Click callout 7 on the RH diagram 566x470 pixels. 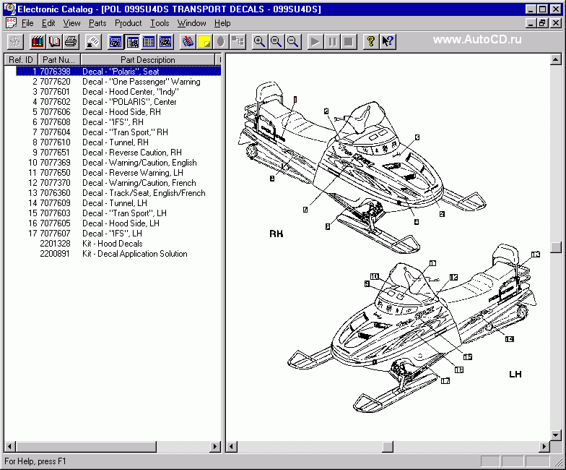point(305,210)
